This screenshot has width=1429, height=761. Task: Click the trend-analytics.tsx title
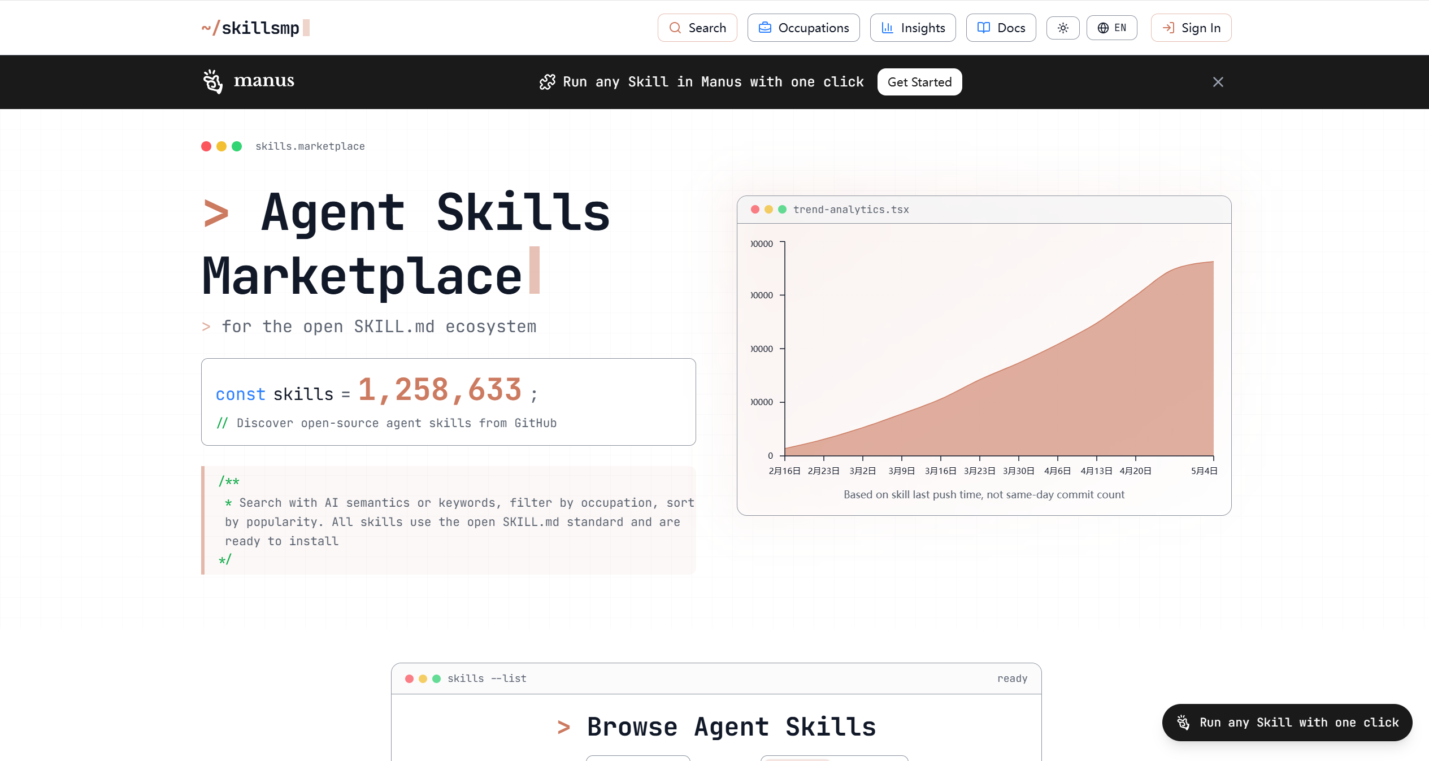pos(851,210)
